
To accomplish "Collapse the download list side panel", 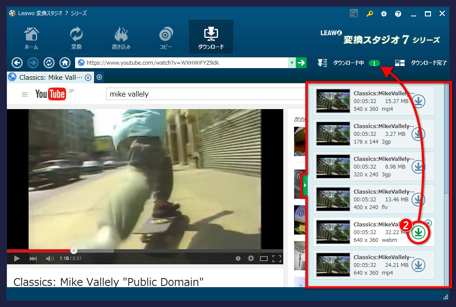I will 304,185.
